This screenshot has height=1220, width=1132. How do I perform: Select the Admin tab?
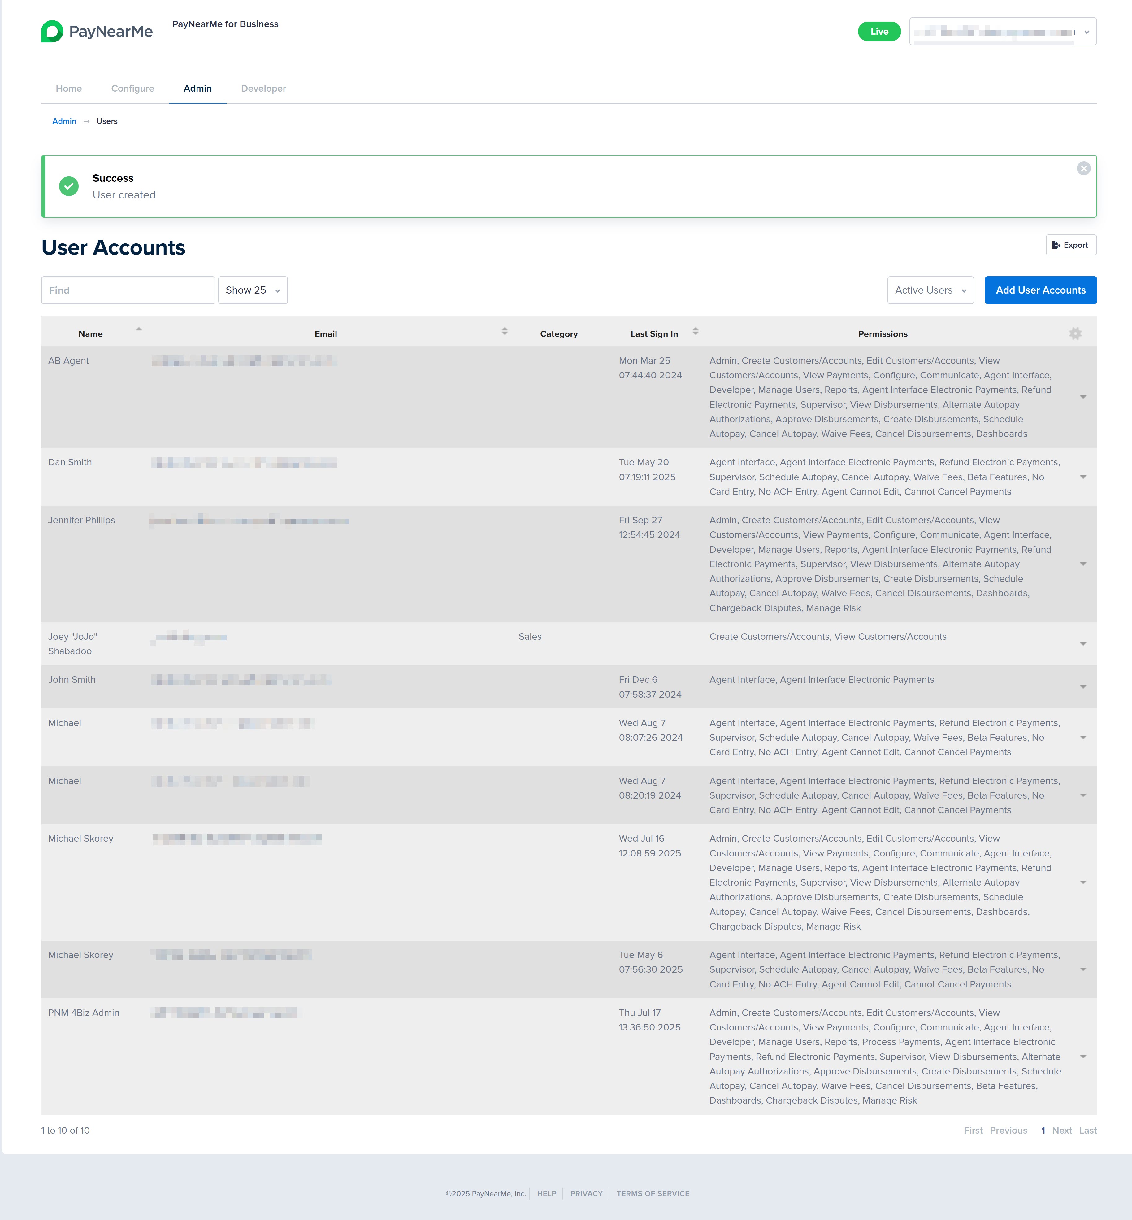[198, 89]
